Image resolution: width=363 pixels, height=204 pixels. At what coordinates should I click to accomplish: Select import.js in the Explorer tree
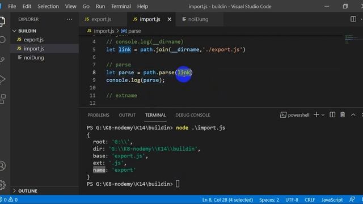[x=34, y=49]
